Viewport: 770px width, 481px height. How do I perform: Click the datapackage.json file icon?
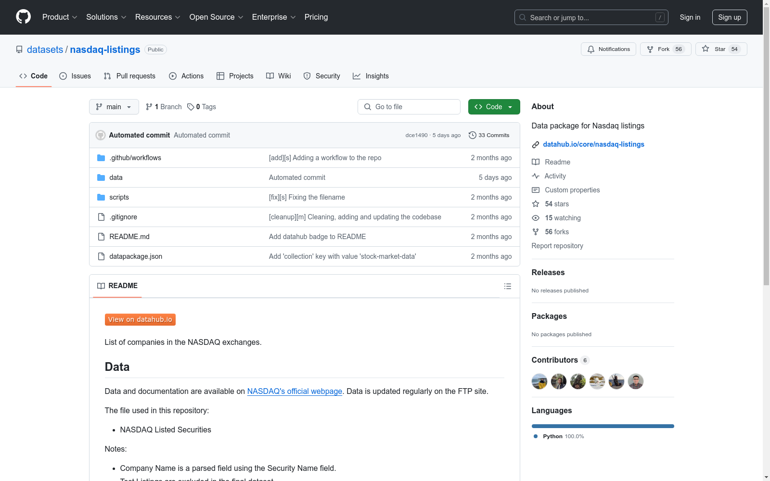coord(101,256)
